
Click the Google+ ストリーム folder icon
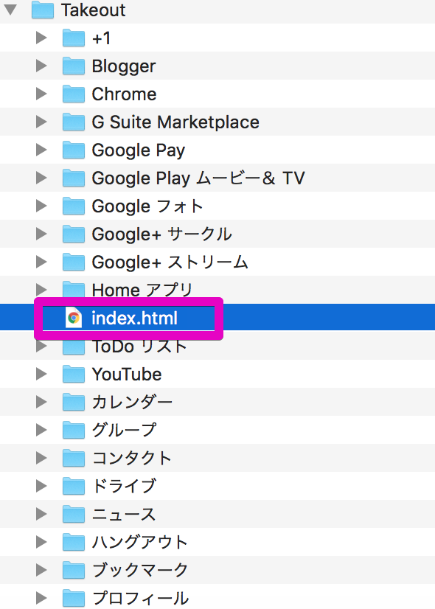coord(74,262)
